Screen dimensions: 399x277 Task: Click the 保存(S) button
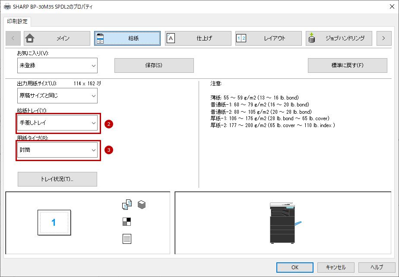[x=154, y=65]
